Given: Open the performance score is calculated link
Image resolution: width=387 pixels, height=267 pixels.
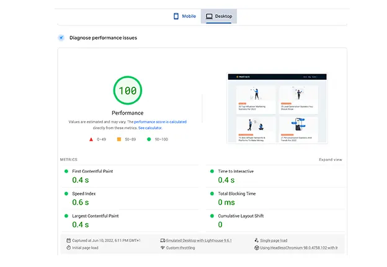Looking at the screenshot, I should pyautogui.click(x=160, y=122).
